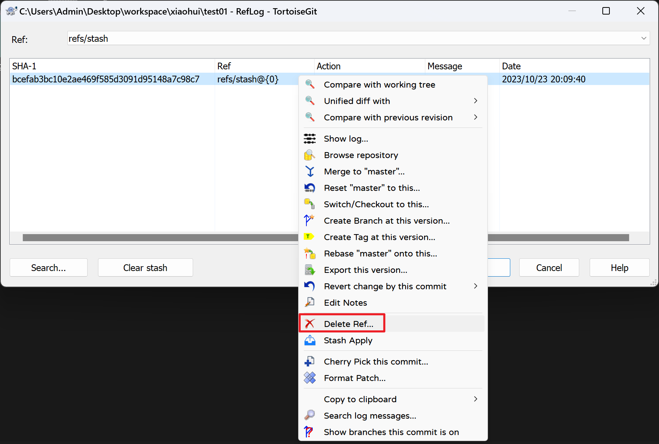The image size is (659, 444).
Task: Choose Browse repository from context menu
Action: pos(393,155)
